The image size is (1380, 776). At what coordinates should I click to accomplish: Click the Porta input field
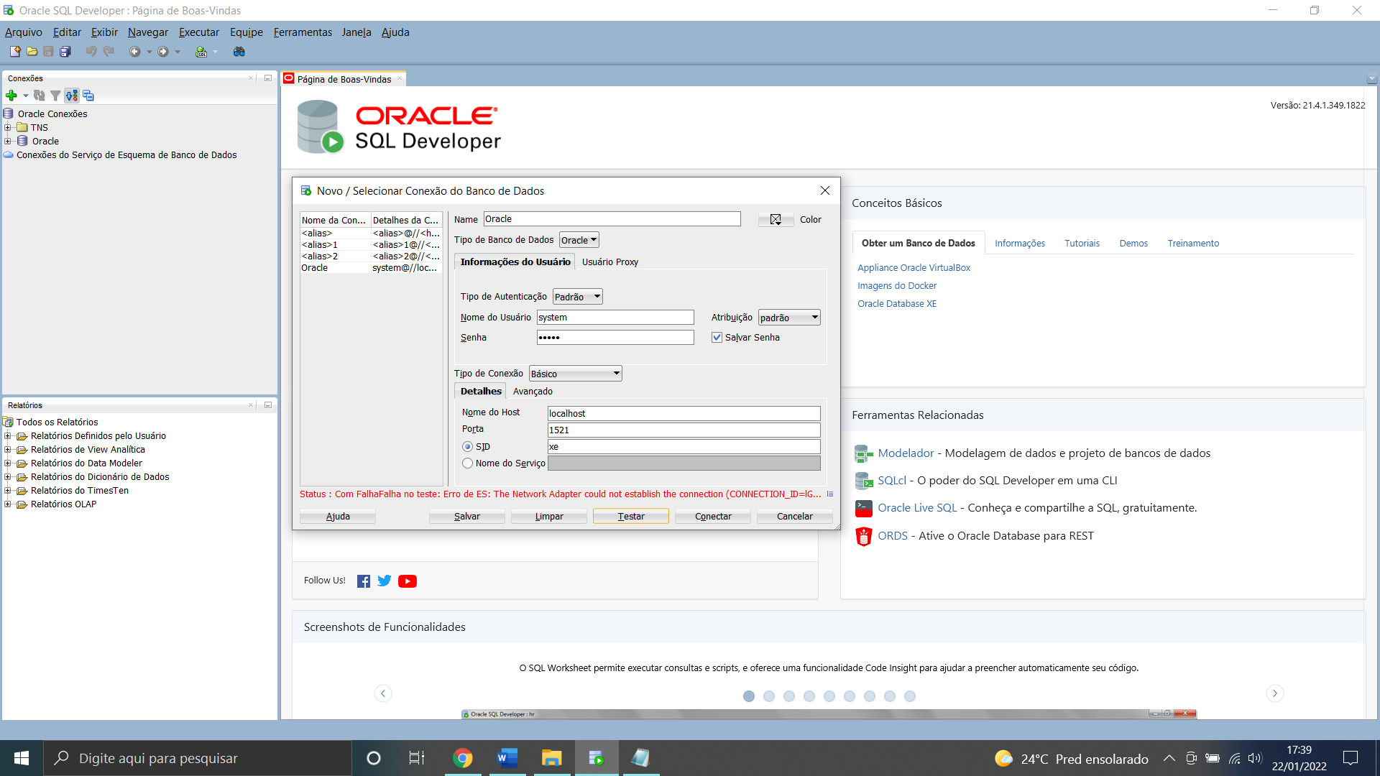click(x=684, y=430)
